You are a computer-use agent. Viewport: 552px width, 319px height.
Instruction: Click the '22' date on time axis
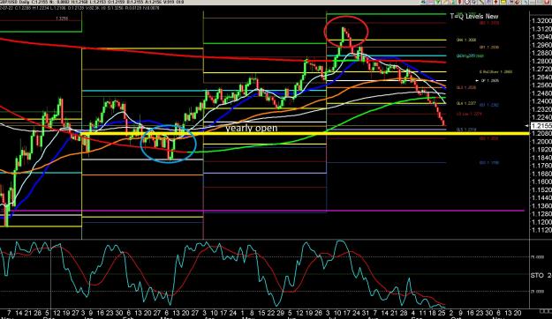[x=271, y=313]
